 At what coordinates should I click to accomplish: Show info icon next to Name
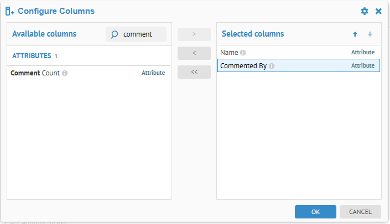(x=243, y=53)
